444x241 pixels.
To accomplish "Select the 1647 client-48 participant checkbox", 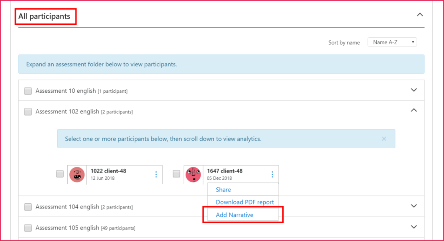I will [176, 174].
